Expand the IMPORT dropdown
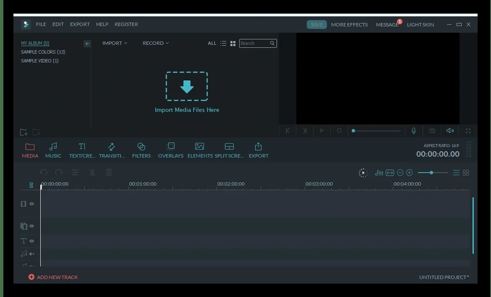The width and height of the screenshot is (491, 297). pyautogui.click(x=115, y=43)
